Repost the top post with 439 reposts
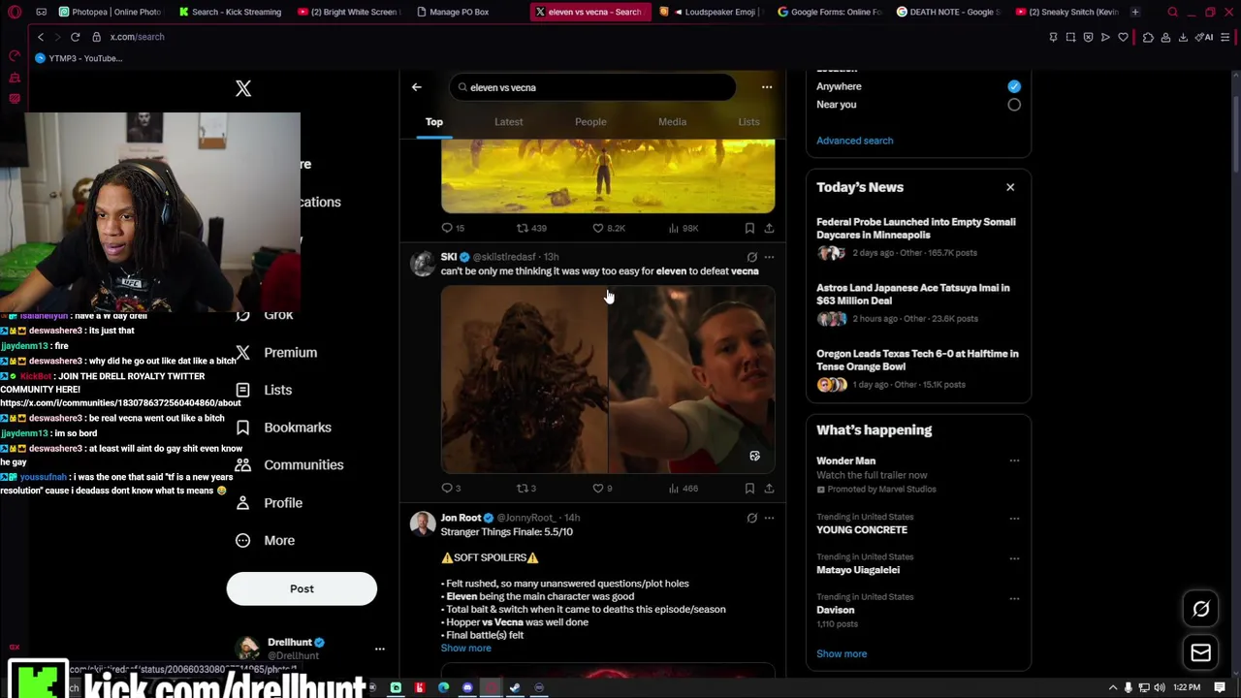 point(531,228)
